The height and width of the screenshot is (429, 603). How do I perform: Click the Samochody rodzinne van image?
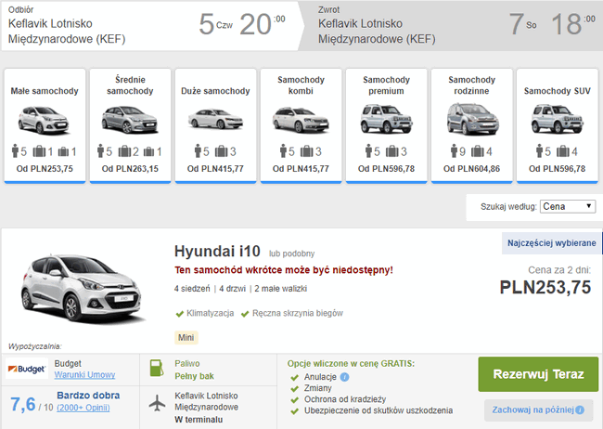[472, 119]
